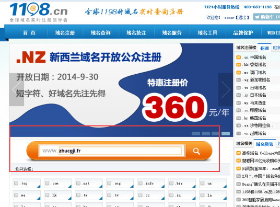The height and width of the screenshot is (207, 280).
Task: Click the 04 rank badge for .sg
Action: click(238, 80)
